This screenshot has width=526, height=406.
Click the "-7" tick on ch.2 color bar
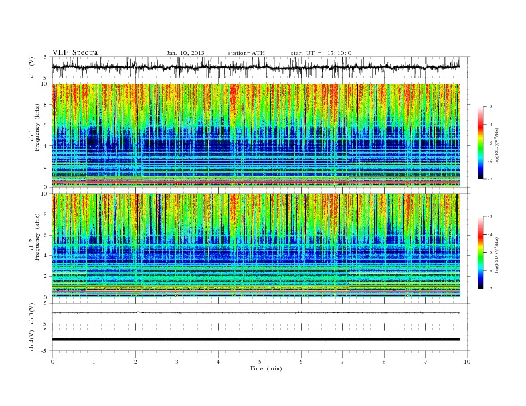click(x=490, y=289)
